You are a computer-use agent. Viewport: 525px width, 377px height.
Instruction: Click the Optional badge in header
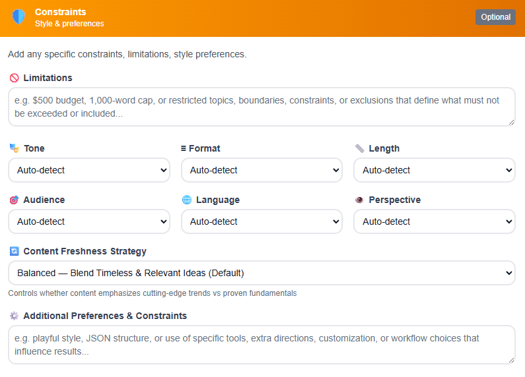click(x=495, y=17)
